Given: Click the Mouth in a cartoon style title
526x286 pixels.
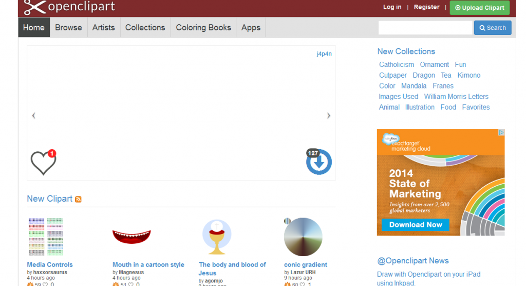Looking at the screenshot, I should point(148,265).
